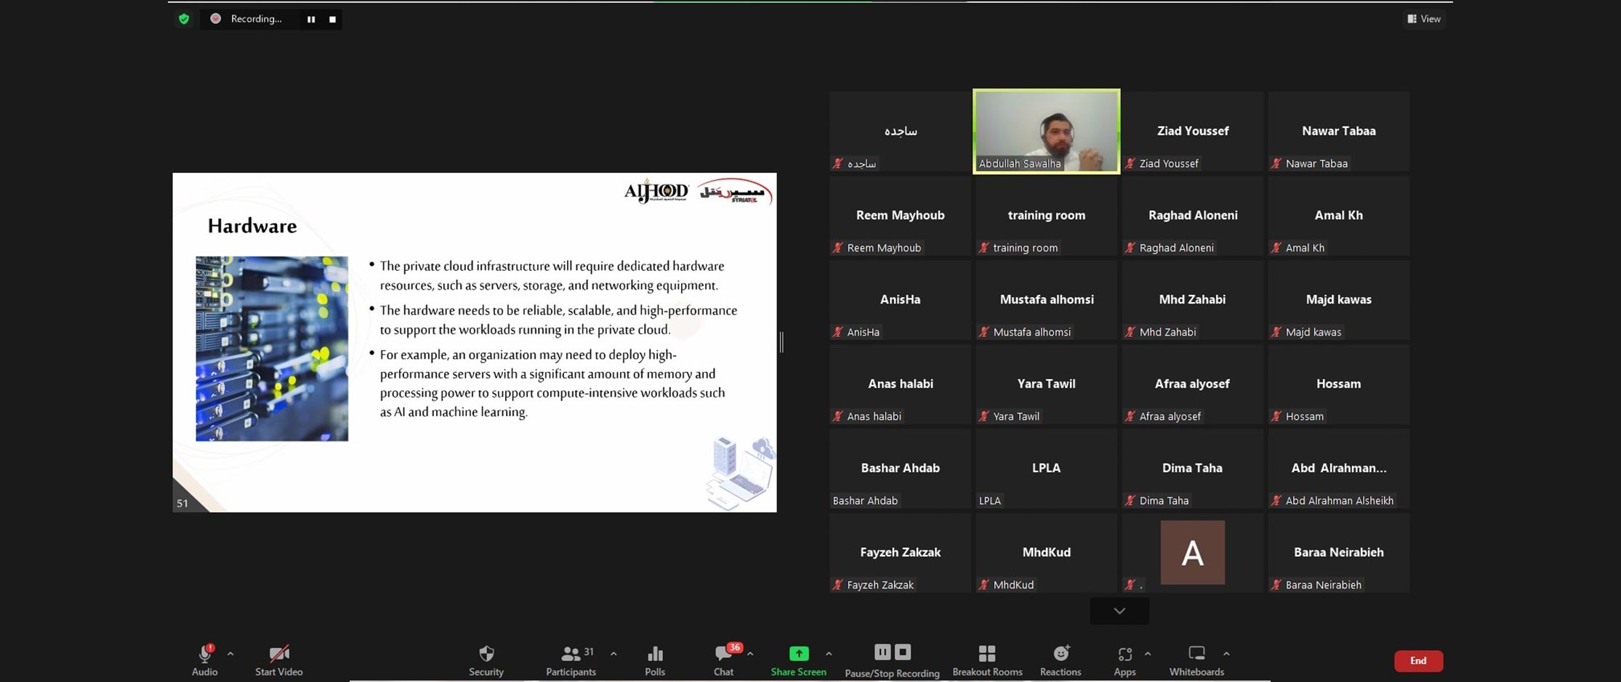
Task: Click the red End meeting button
Action: 1418,660
